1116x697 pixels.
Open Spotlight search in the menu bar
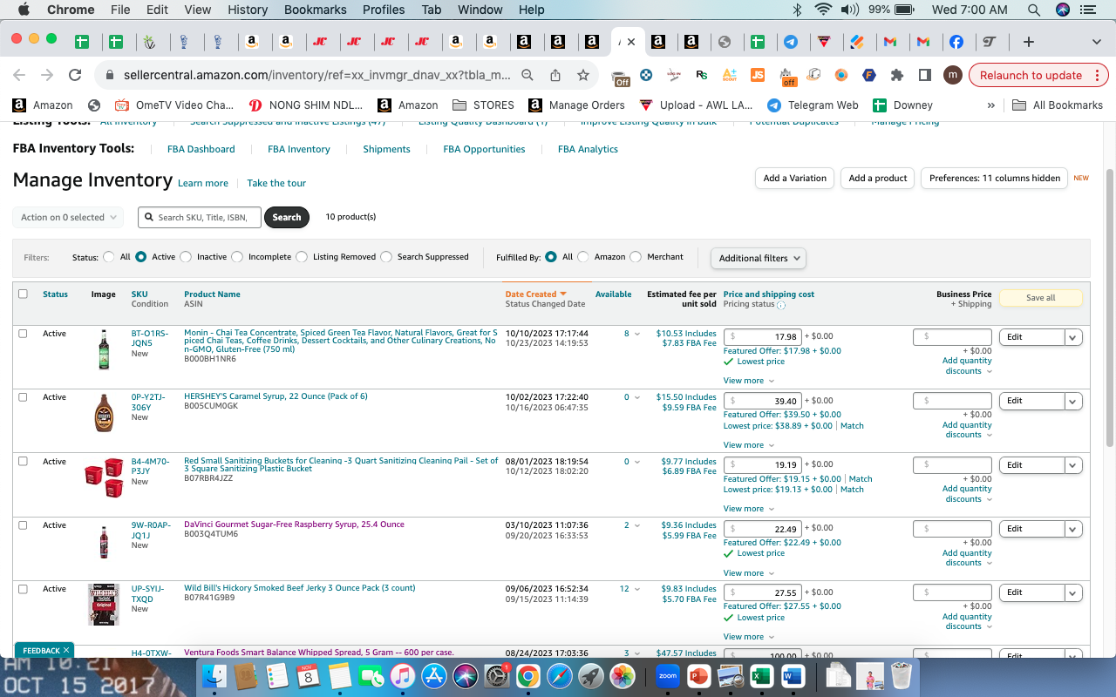1034,10
